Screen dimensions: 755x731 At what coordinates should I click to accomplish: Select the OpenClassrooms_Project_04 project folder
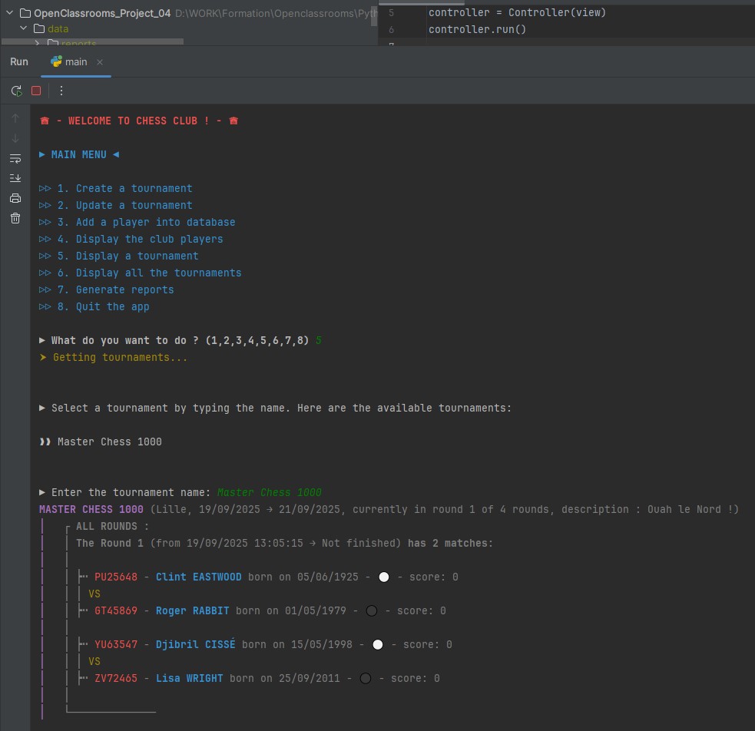[101, 13]
